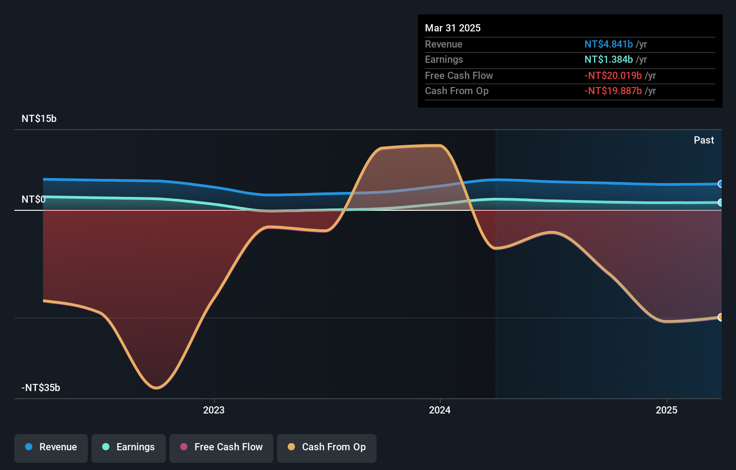This screenshot has height=470, width=736.
Task: Click the orange Cash From Op endpoint marker
Action: click(720, 317)
